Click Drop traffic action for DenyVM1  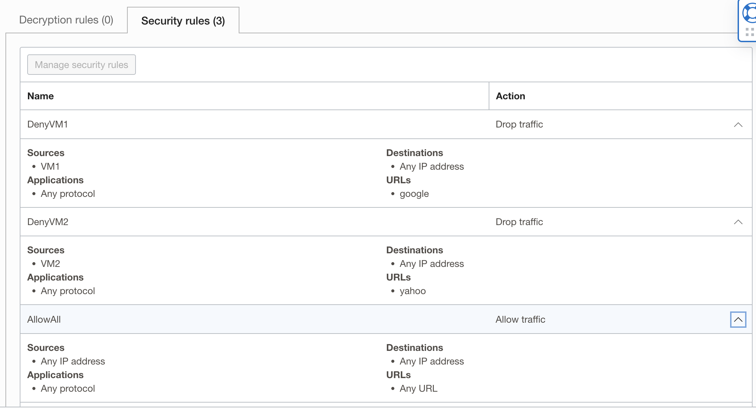click(519, 124)
